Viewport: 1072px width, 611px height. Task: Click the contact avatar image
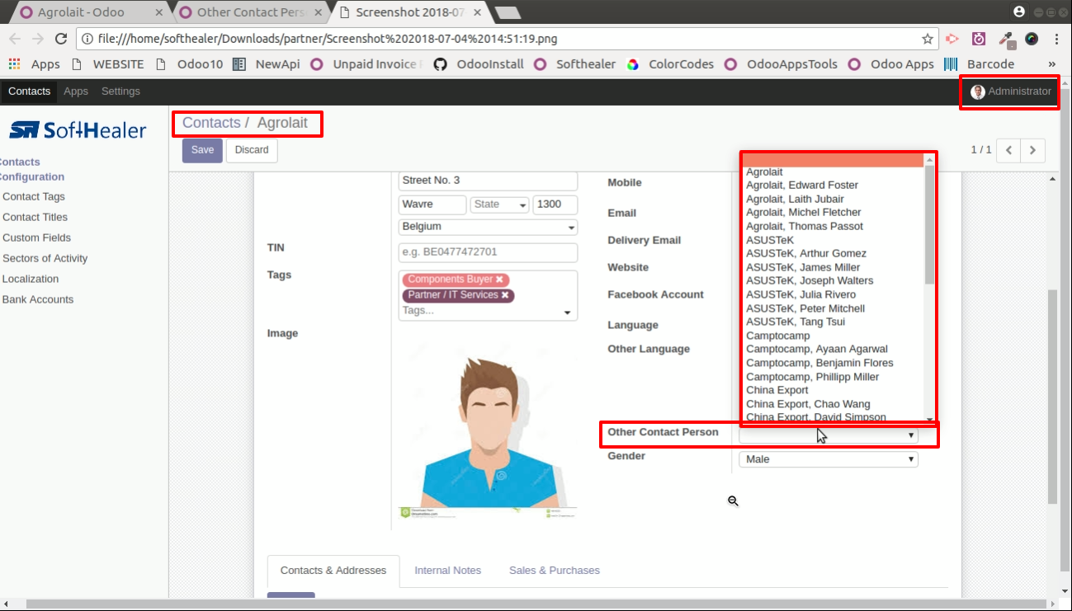click(x=488, y=430)
